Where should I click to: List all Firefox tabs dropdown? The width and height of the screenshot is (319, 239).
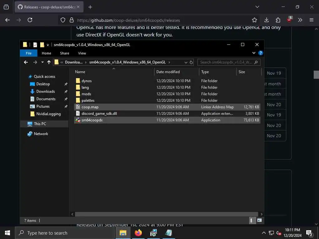point(257,7)
